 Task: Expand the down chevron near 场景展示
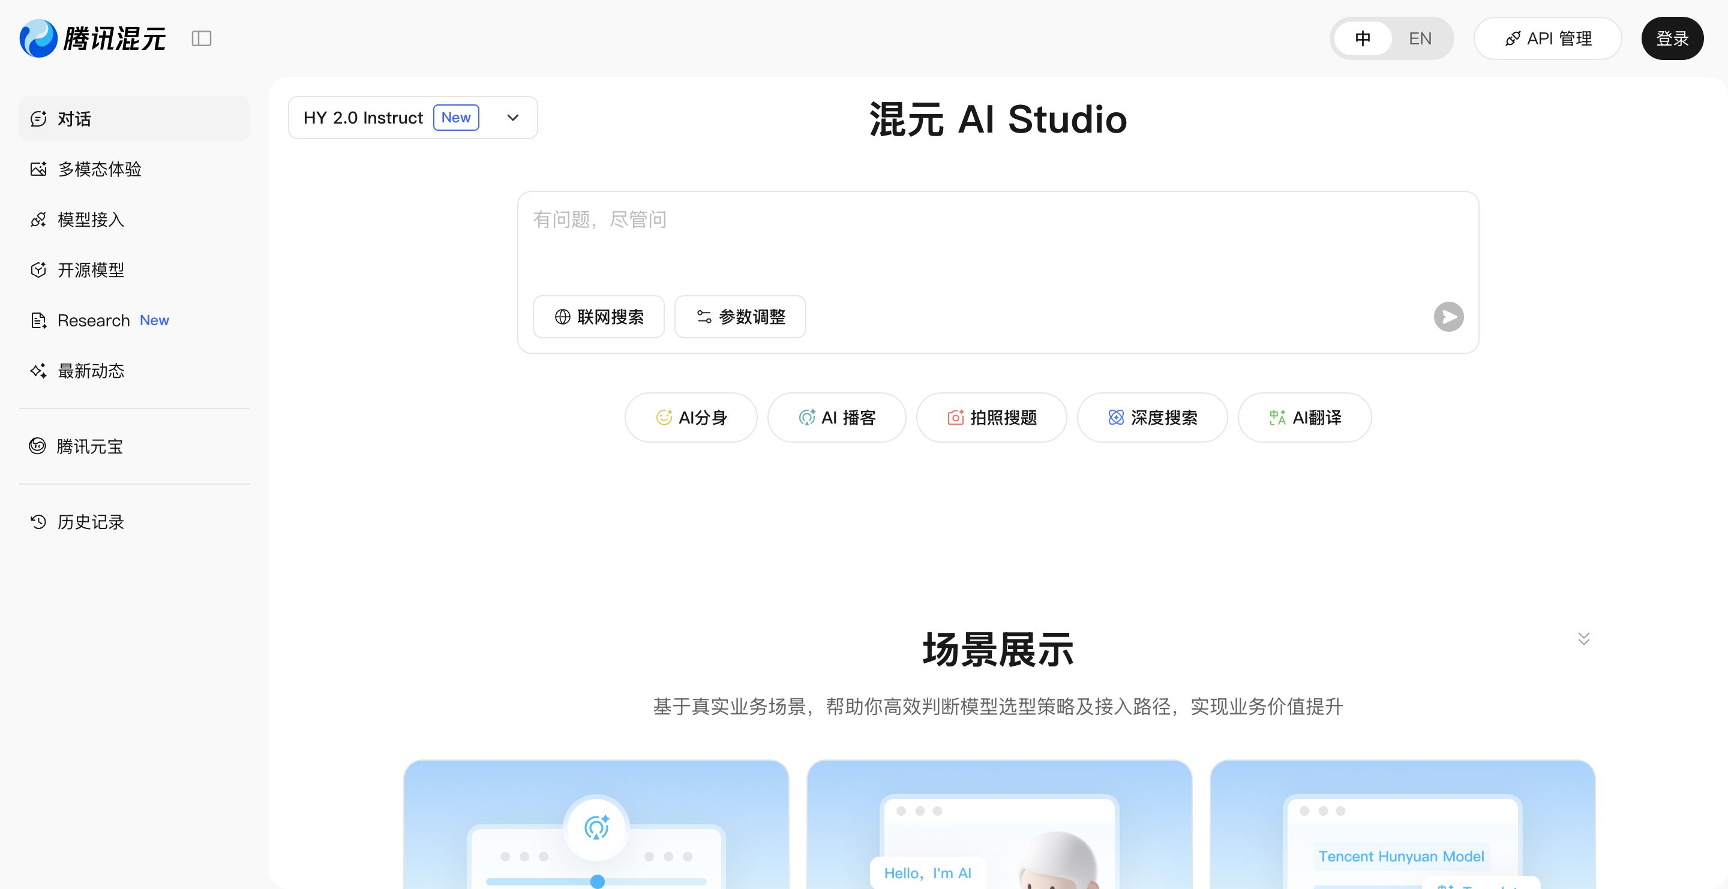(1583, 638)
